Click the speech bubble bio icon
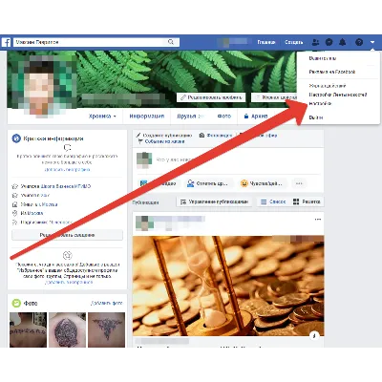382x382 pixels. point(67,148)
